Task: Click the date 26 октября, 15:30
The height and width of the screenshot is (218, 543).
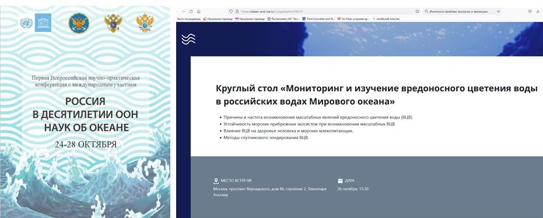Action: [x=353, y=189]
